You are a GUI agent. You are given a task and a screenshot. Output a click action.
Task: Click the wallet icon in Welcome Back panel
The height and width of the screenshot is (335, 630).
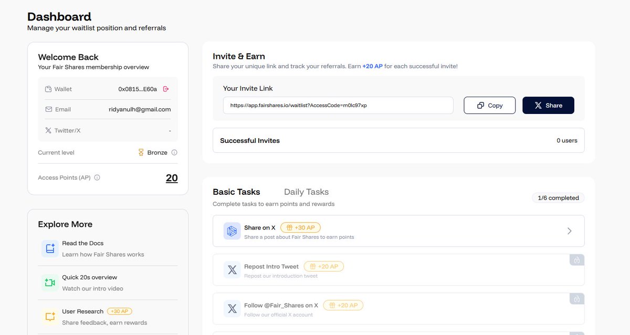click(47, 89)
